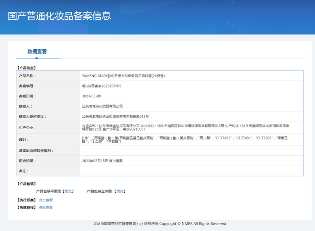Click the 产品名称 row label

click(27, 76)
